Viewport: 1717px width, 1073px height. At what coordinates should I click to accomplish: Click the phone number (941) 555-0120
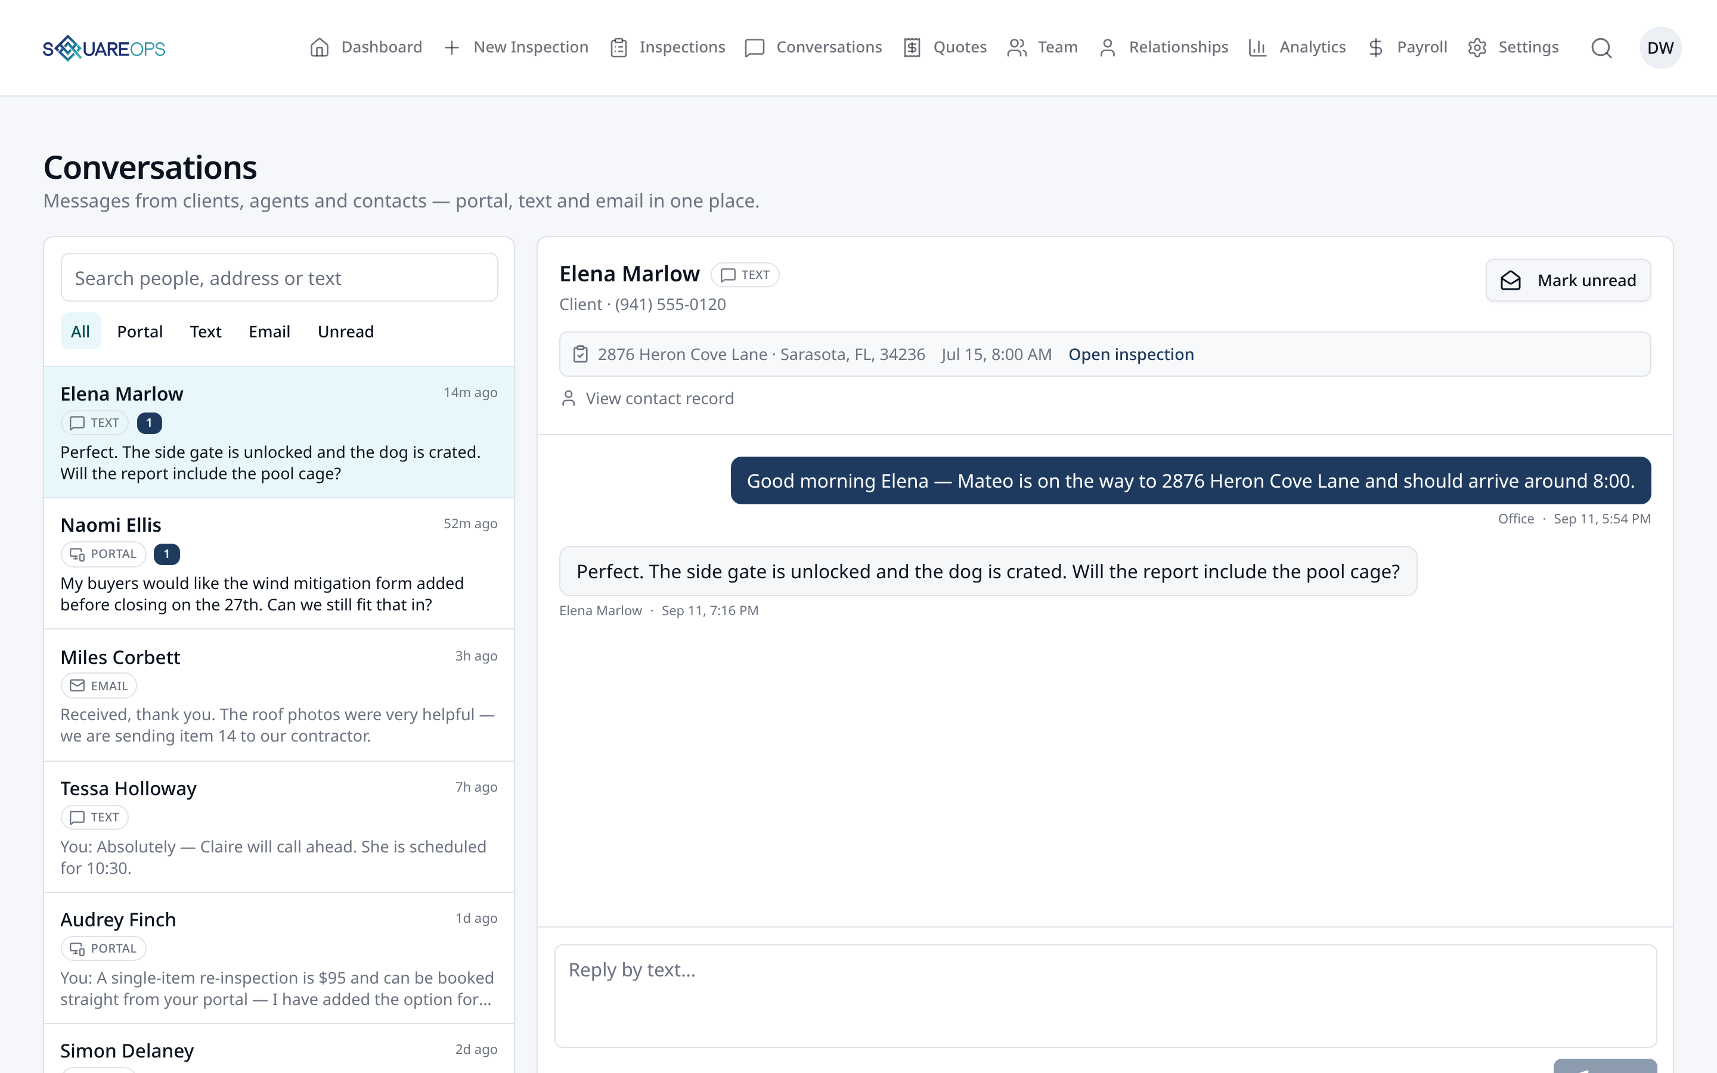671,305
